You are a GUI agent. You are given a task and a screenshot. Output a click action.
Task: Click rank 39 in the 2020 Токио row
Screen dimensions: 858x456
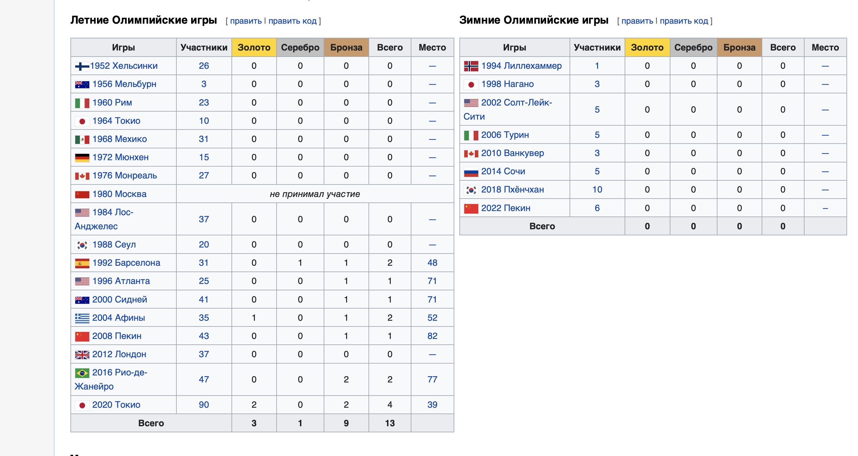point(432,405)
